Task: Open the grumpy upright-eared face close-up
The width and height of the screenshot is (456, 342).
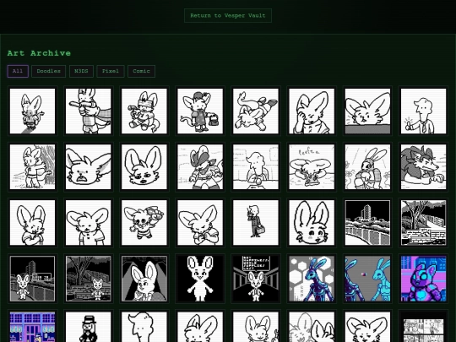Action: pyautogui.click(x=144, y=167)
